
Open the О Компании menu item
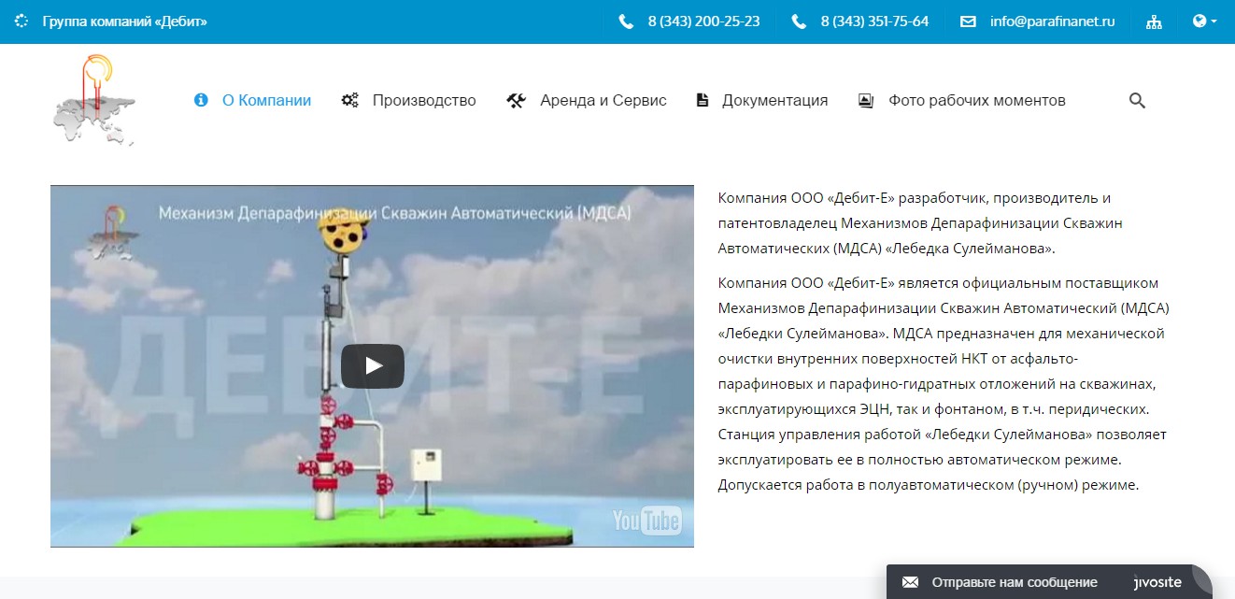266,100
